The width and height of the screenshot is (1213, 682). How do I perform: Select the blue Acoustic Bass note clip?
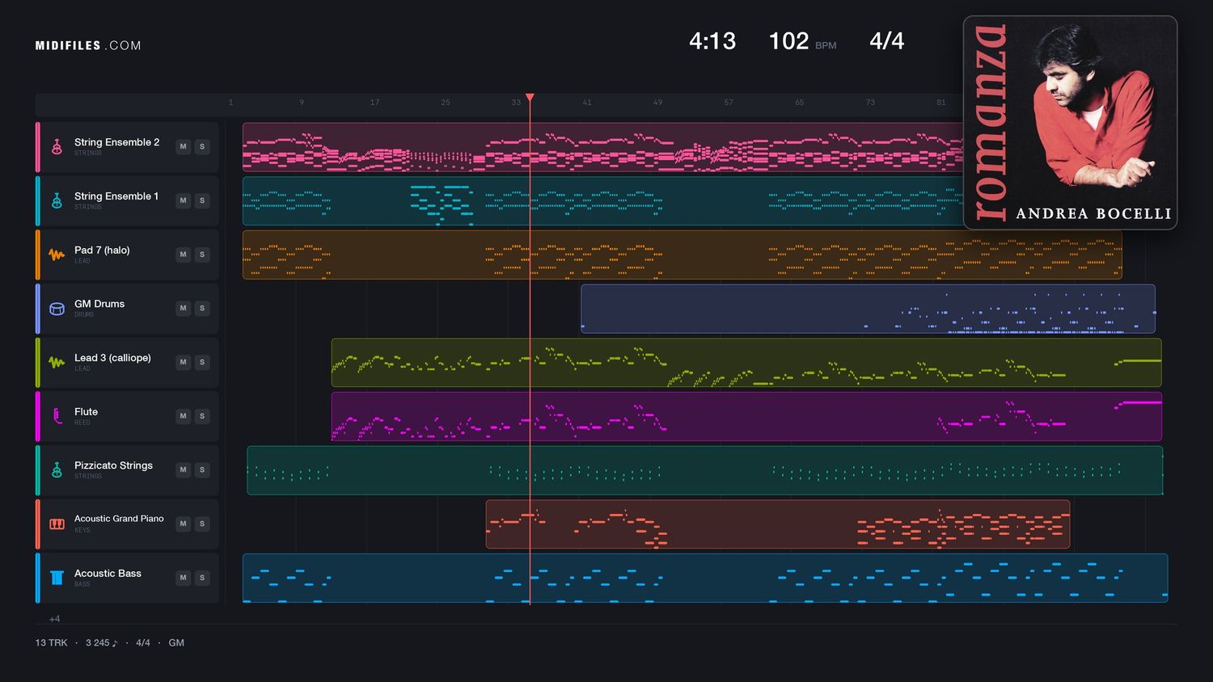coord(705,578)
